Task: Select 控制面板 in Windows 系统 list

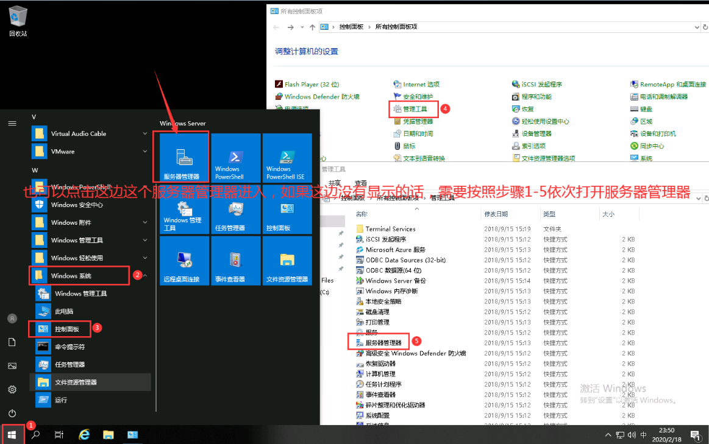Action: 66,329
